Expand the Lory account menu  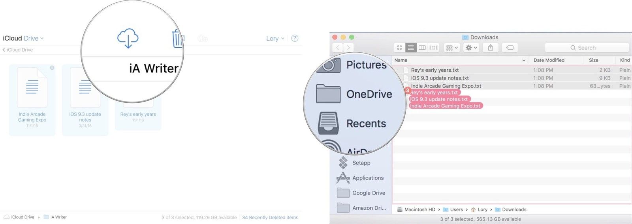pyautogui.click(x=275, y=39)
